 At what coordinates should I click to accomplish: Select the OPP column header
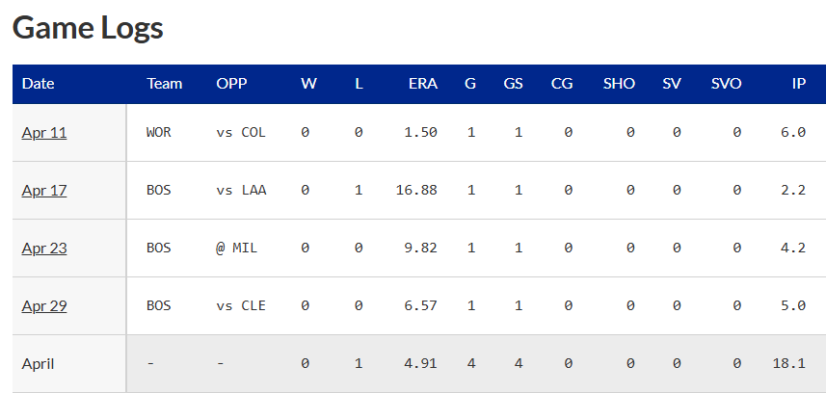(231, 84)
